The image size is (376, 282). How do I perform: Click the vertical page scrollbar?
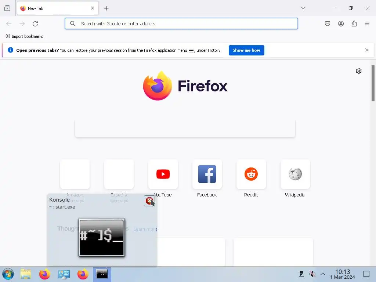click(x=373, y=83)
